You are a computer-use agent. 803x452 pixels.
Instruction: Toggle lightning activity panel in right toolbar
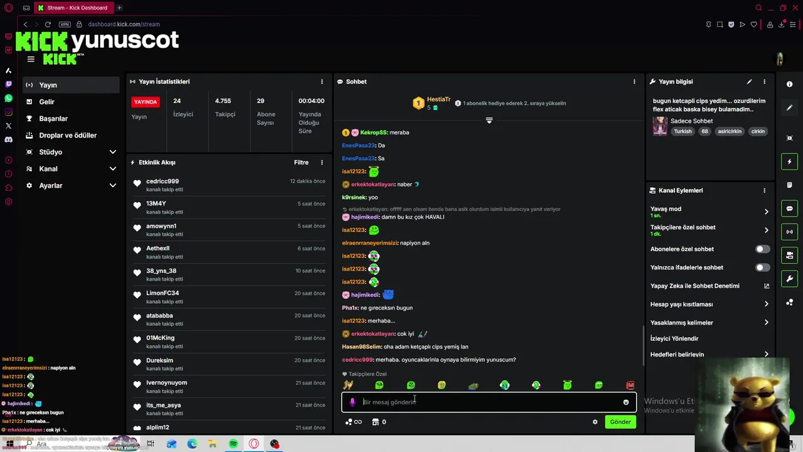[789, 161]
